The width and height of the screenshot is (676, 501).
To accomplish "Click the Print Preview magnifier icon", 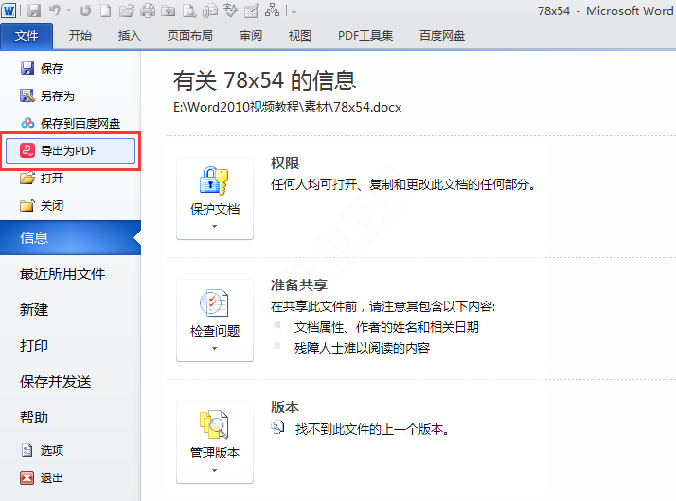I will (x=189, y=10).
